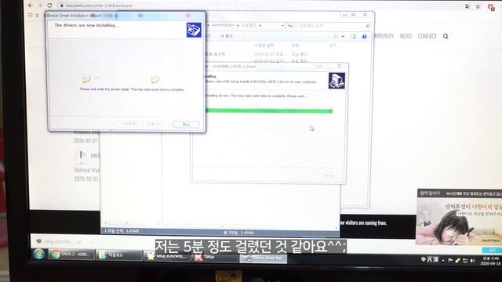Click the Explorer help question mark icon
The width and height of the screenshot is (502, 282).
(x=364, y=37)
